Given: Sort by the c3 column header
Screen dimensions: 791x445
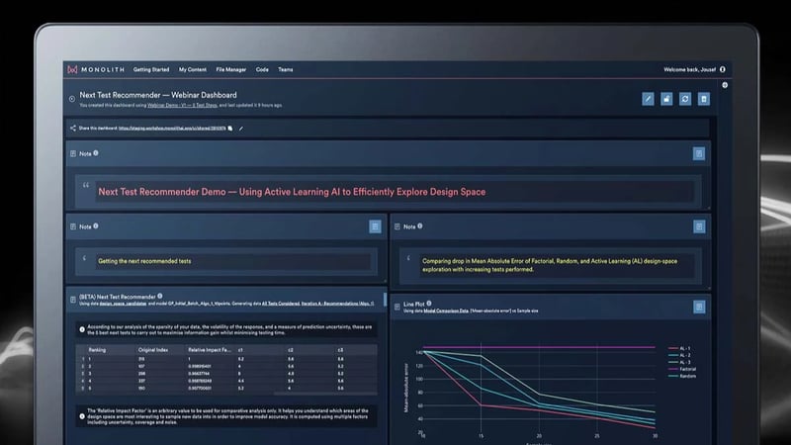Looking at the screenshot, I should [340, 350].
